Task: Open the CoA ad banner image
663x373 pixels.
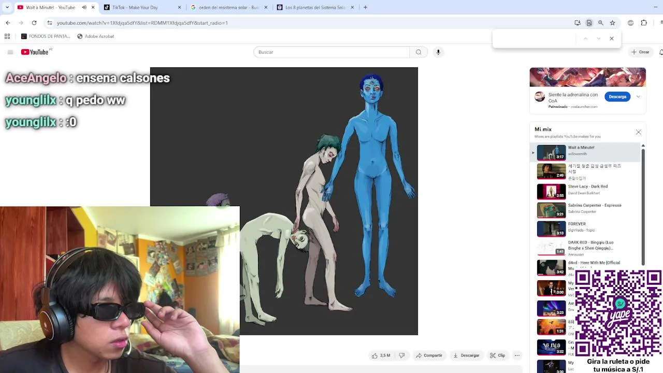Action: (x=587, y=77)
